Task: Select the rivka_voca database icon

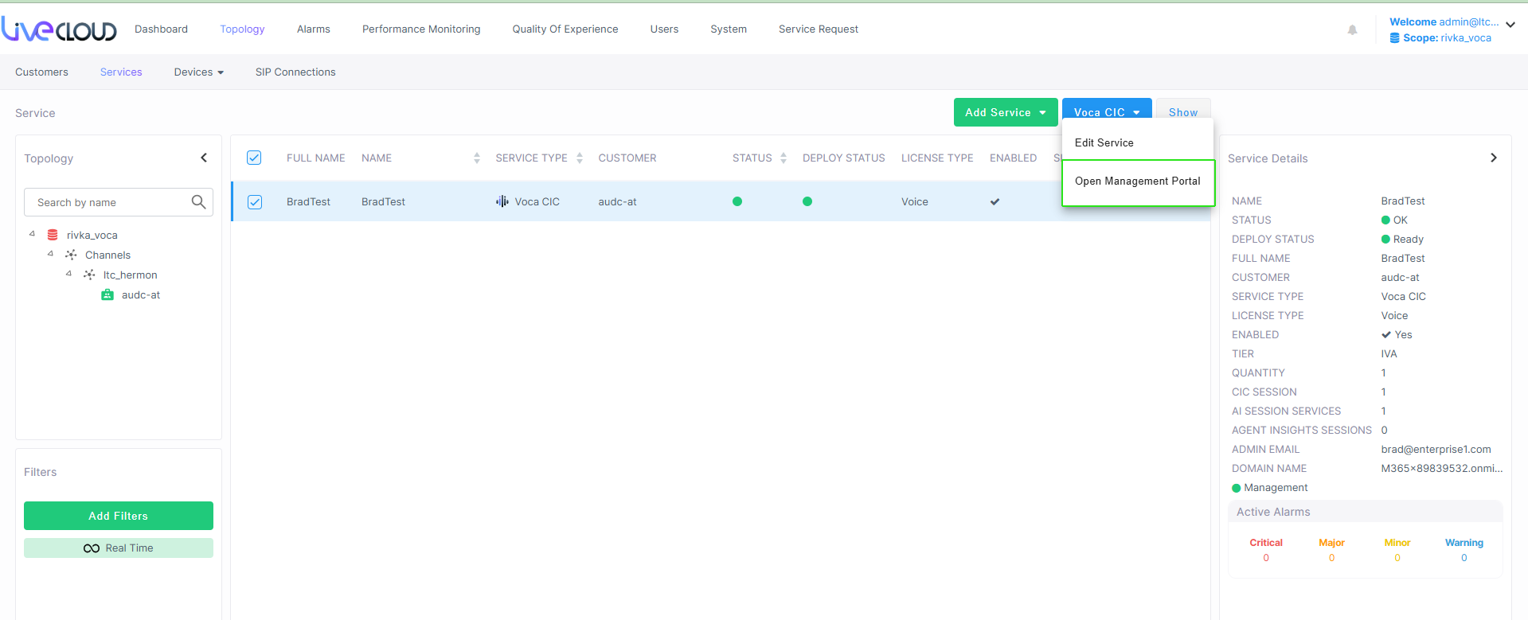Action: [x=53, y=235]
